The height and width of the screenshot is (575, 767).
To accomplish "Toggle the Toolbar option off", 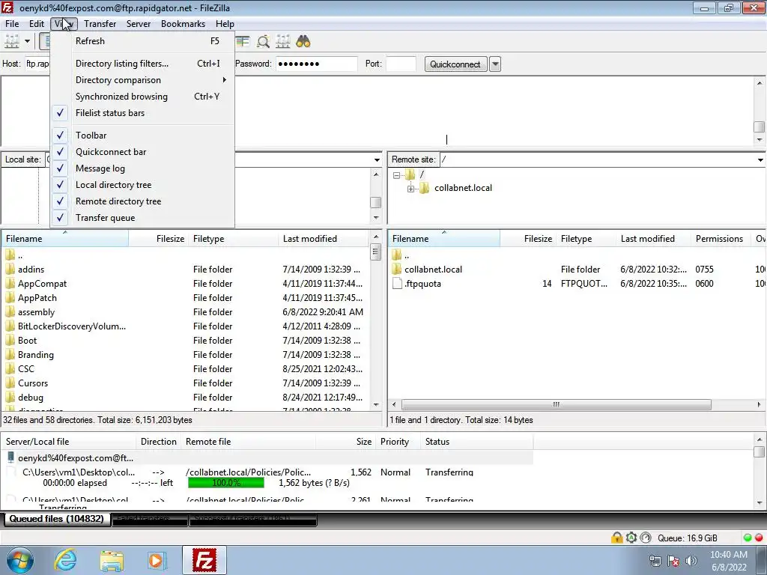I will (x=143, y=136).
